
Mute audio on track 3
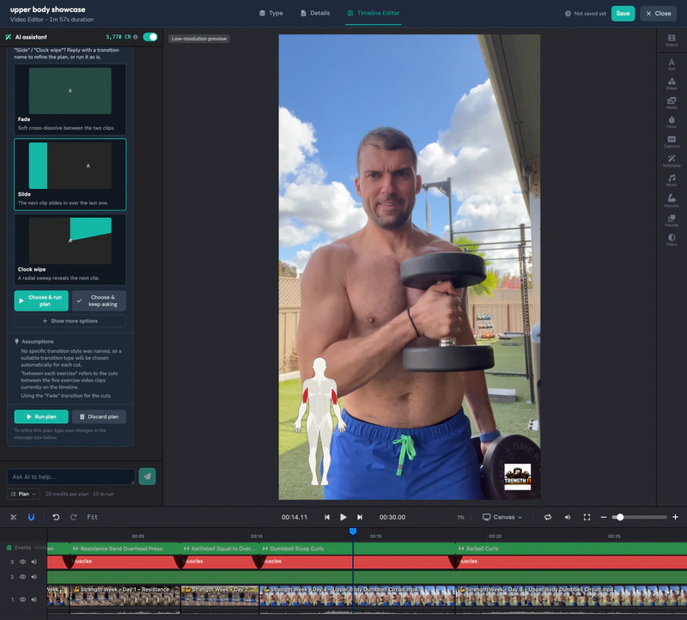(33, 562)
